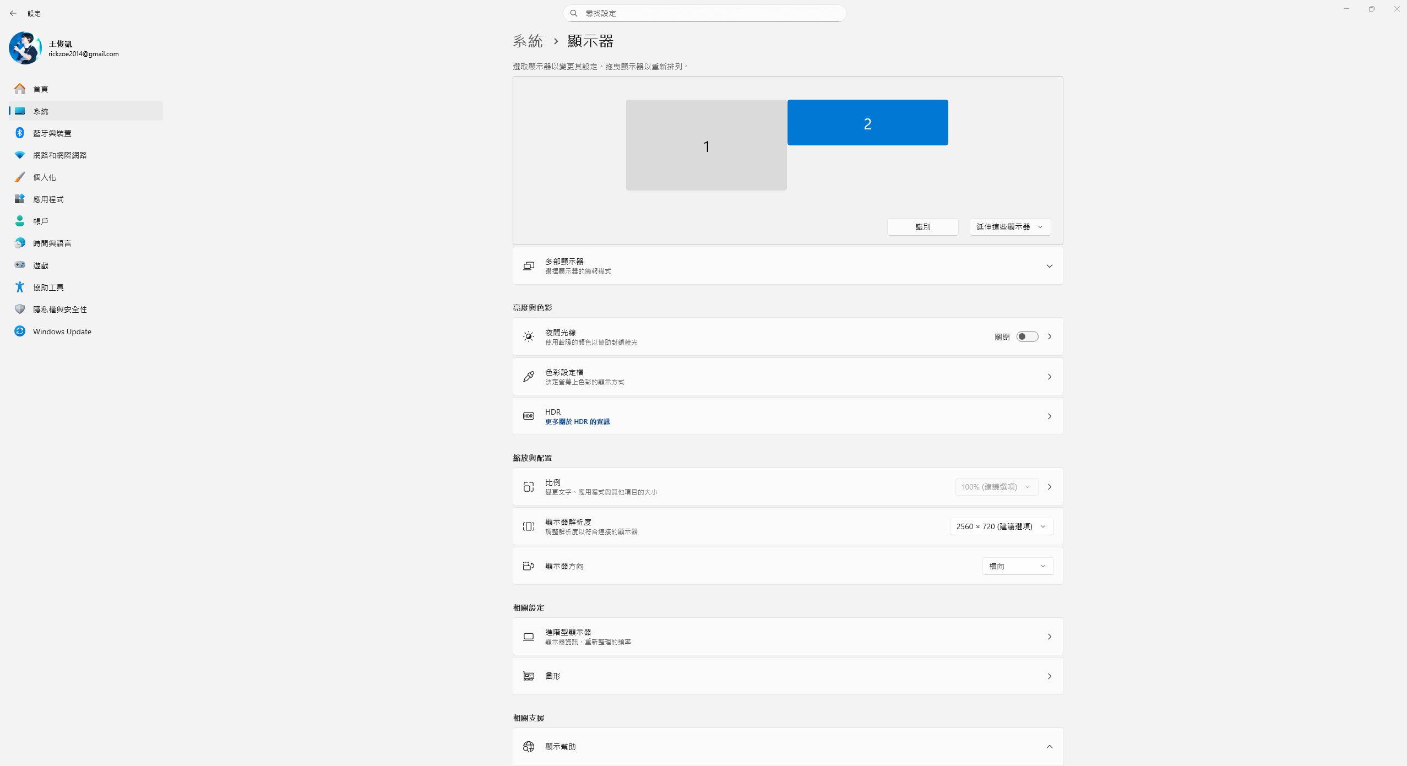This screenshot has width=1407, height=766.
Task: Click the Identify displays button
Action: (922, 227)
